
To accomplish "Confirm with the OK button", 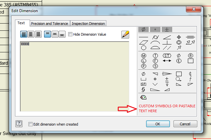I will pyautogui.click(x=158, y=124).
